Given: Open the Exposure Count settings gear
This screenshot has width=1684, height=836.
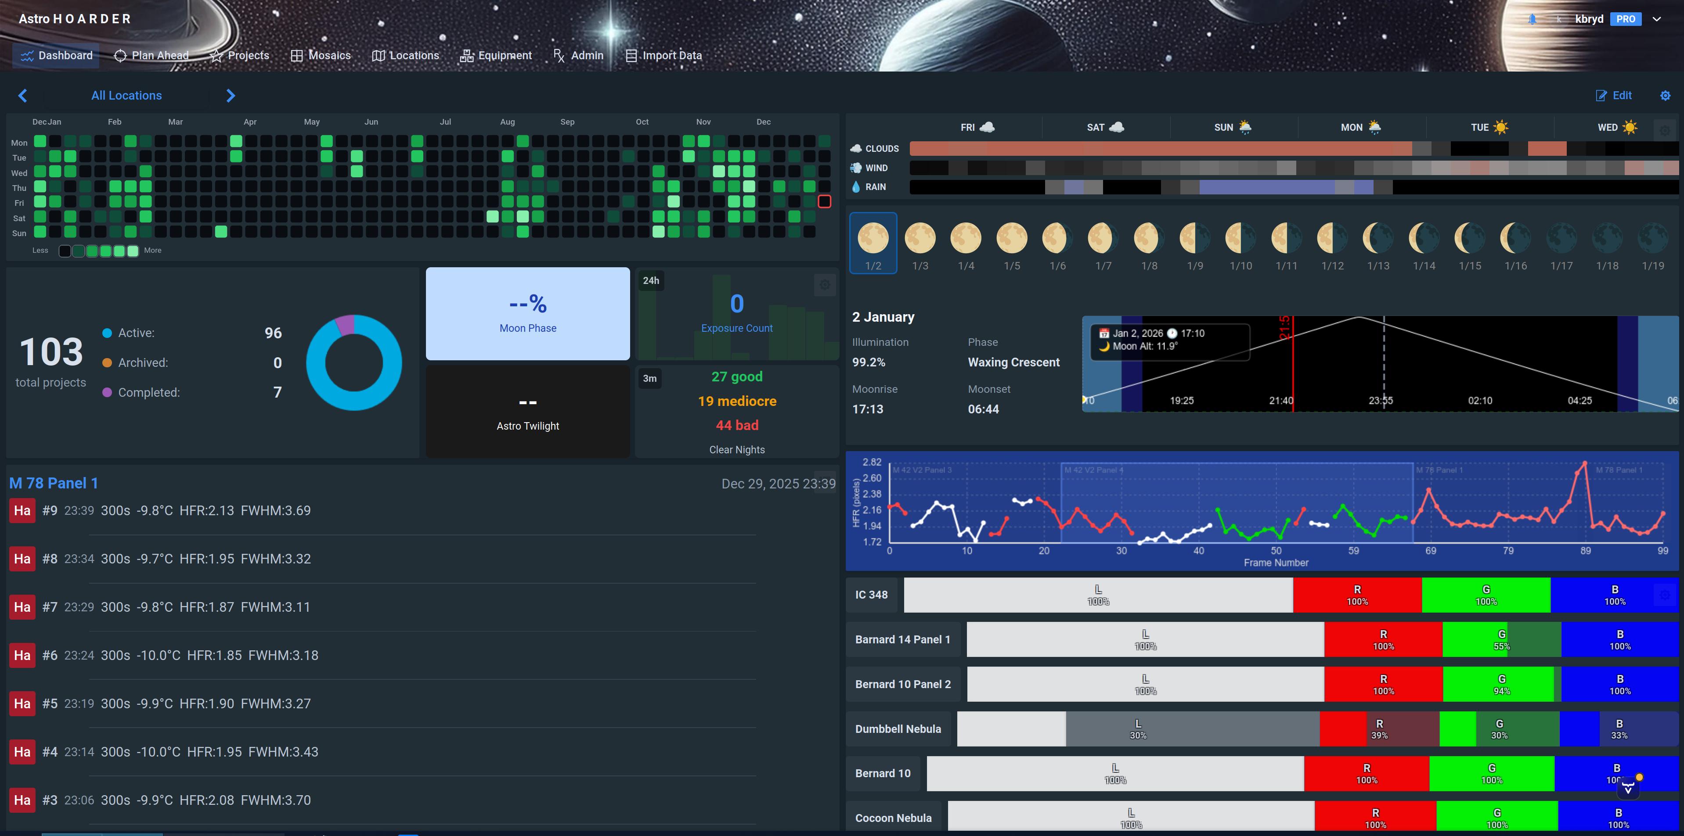Looking at the screenshot, I should pyautogui.click(x=824, y=285).
